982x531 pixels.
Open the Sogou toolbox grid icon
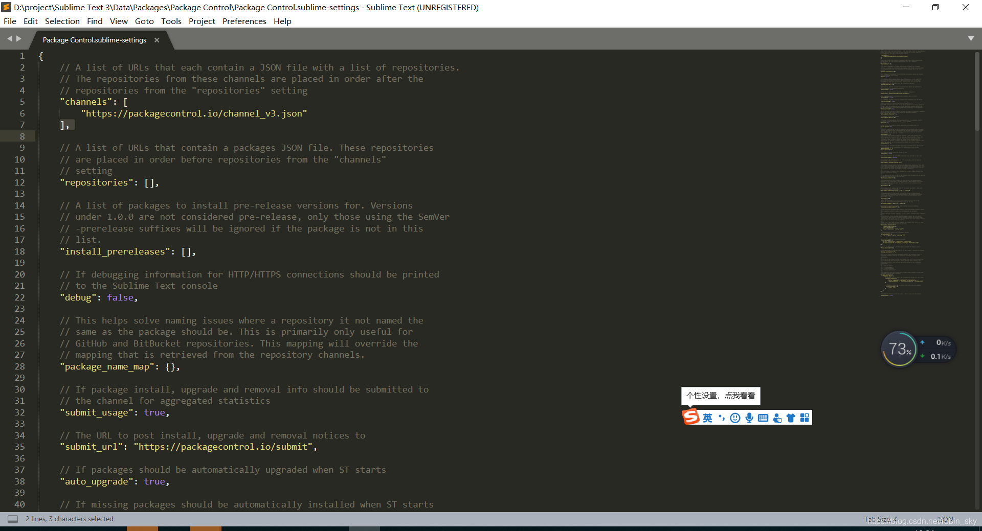point(806,417)
